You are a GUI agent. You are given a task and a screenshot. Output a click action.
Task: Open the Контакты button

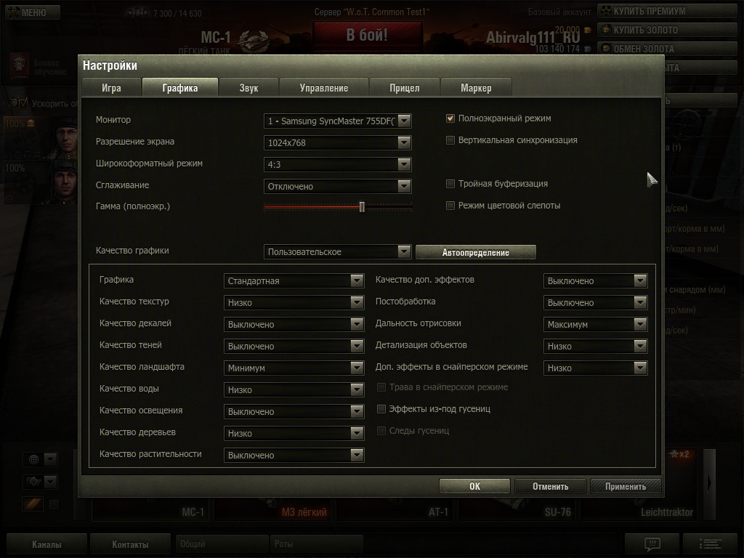(x=130, y=544)
